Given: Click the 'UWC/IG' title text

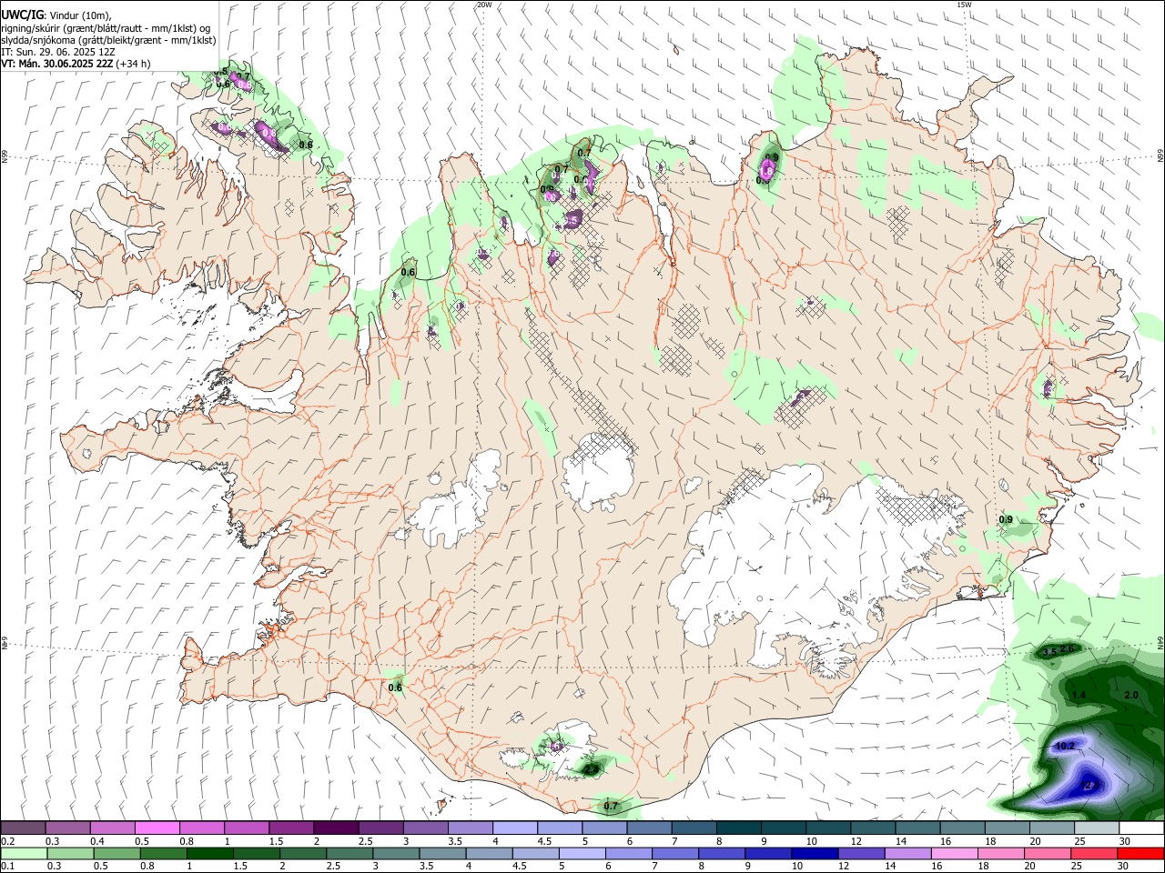Looking at the screenshot, I should tap(22, 15).
